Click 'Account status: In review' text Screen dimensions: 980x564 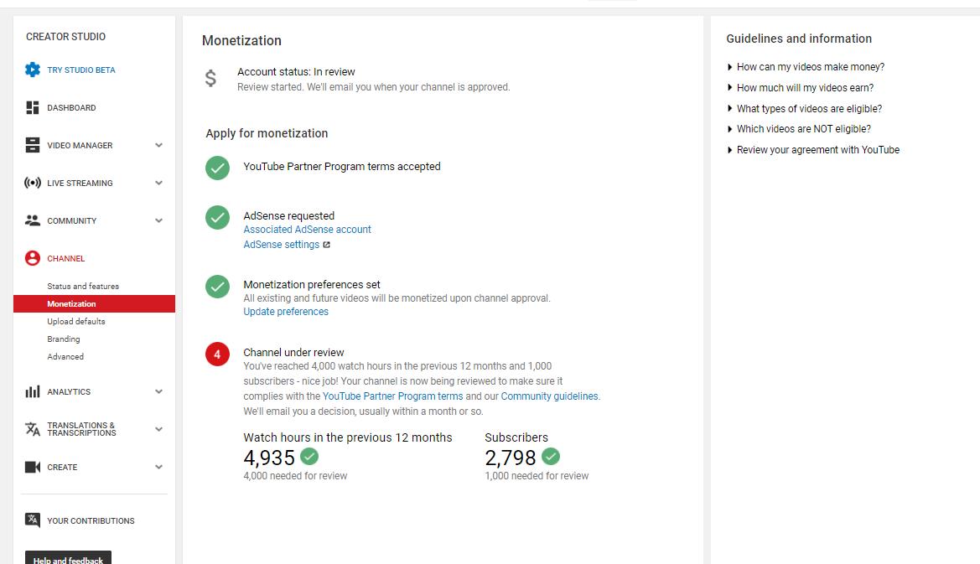point(296,72)
